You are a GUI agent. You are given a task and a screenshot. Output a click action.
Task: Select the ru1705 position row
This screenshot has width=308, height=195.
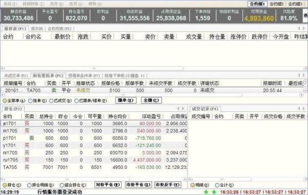tap(94, 160)
